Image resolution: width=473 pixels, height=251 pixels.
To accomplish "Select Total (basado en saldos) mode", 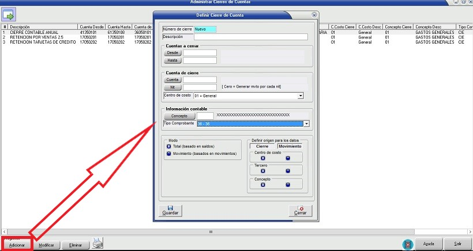I will click(x=168, y=146).
